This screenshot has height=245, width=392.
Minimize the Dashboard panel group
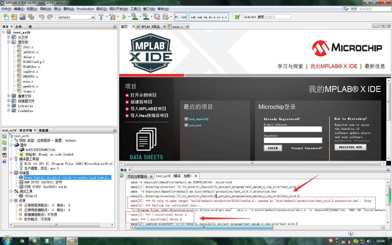[x=115, y=130]
